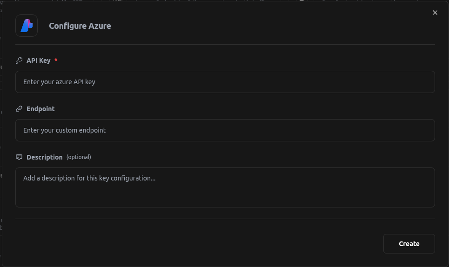449x267 pixels.
Task: Click the Description label text
Action: (x=44, y=157)
